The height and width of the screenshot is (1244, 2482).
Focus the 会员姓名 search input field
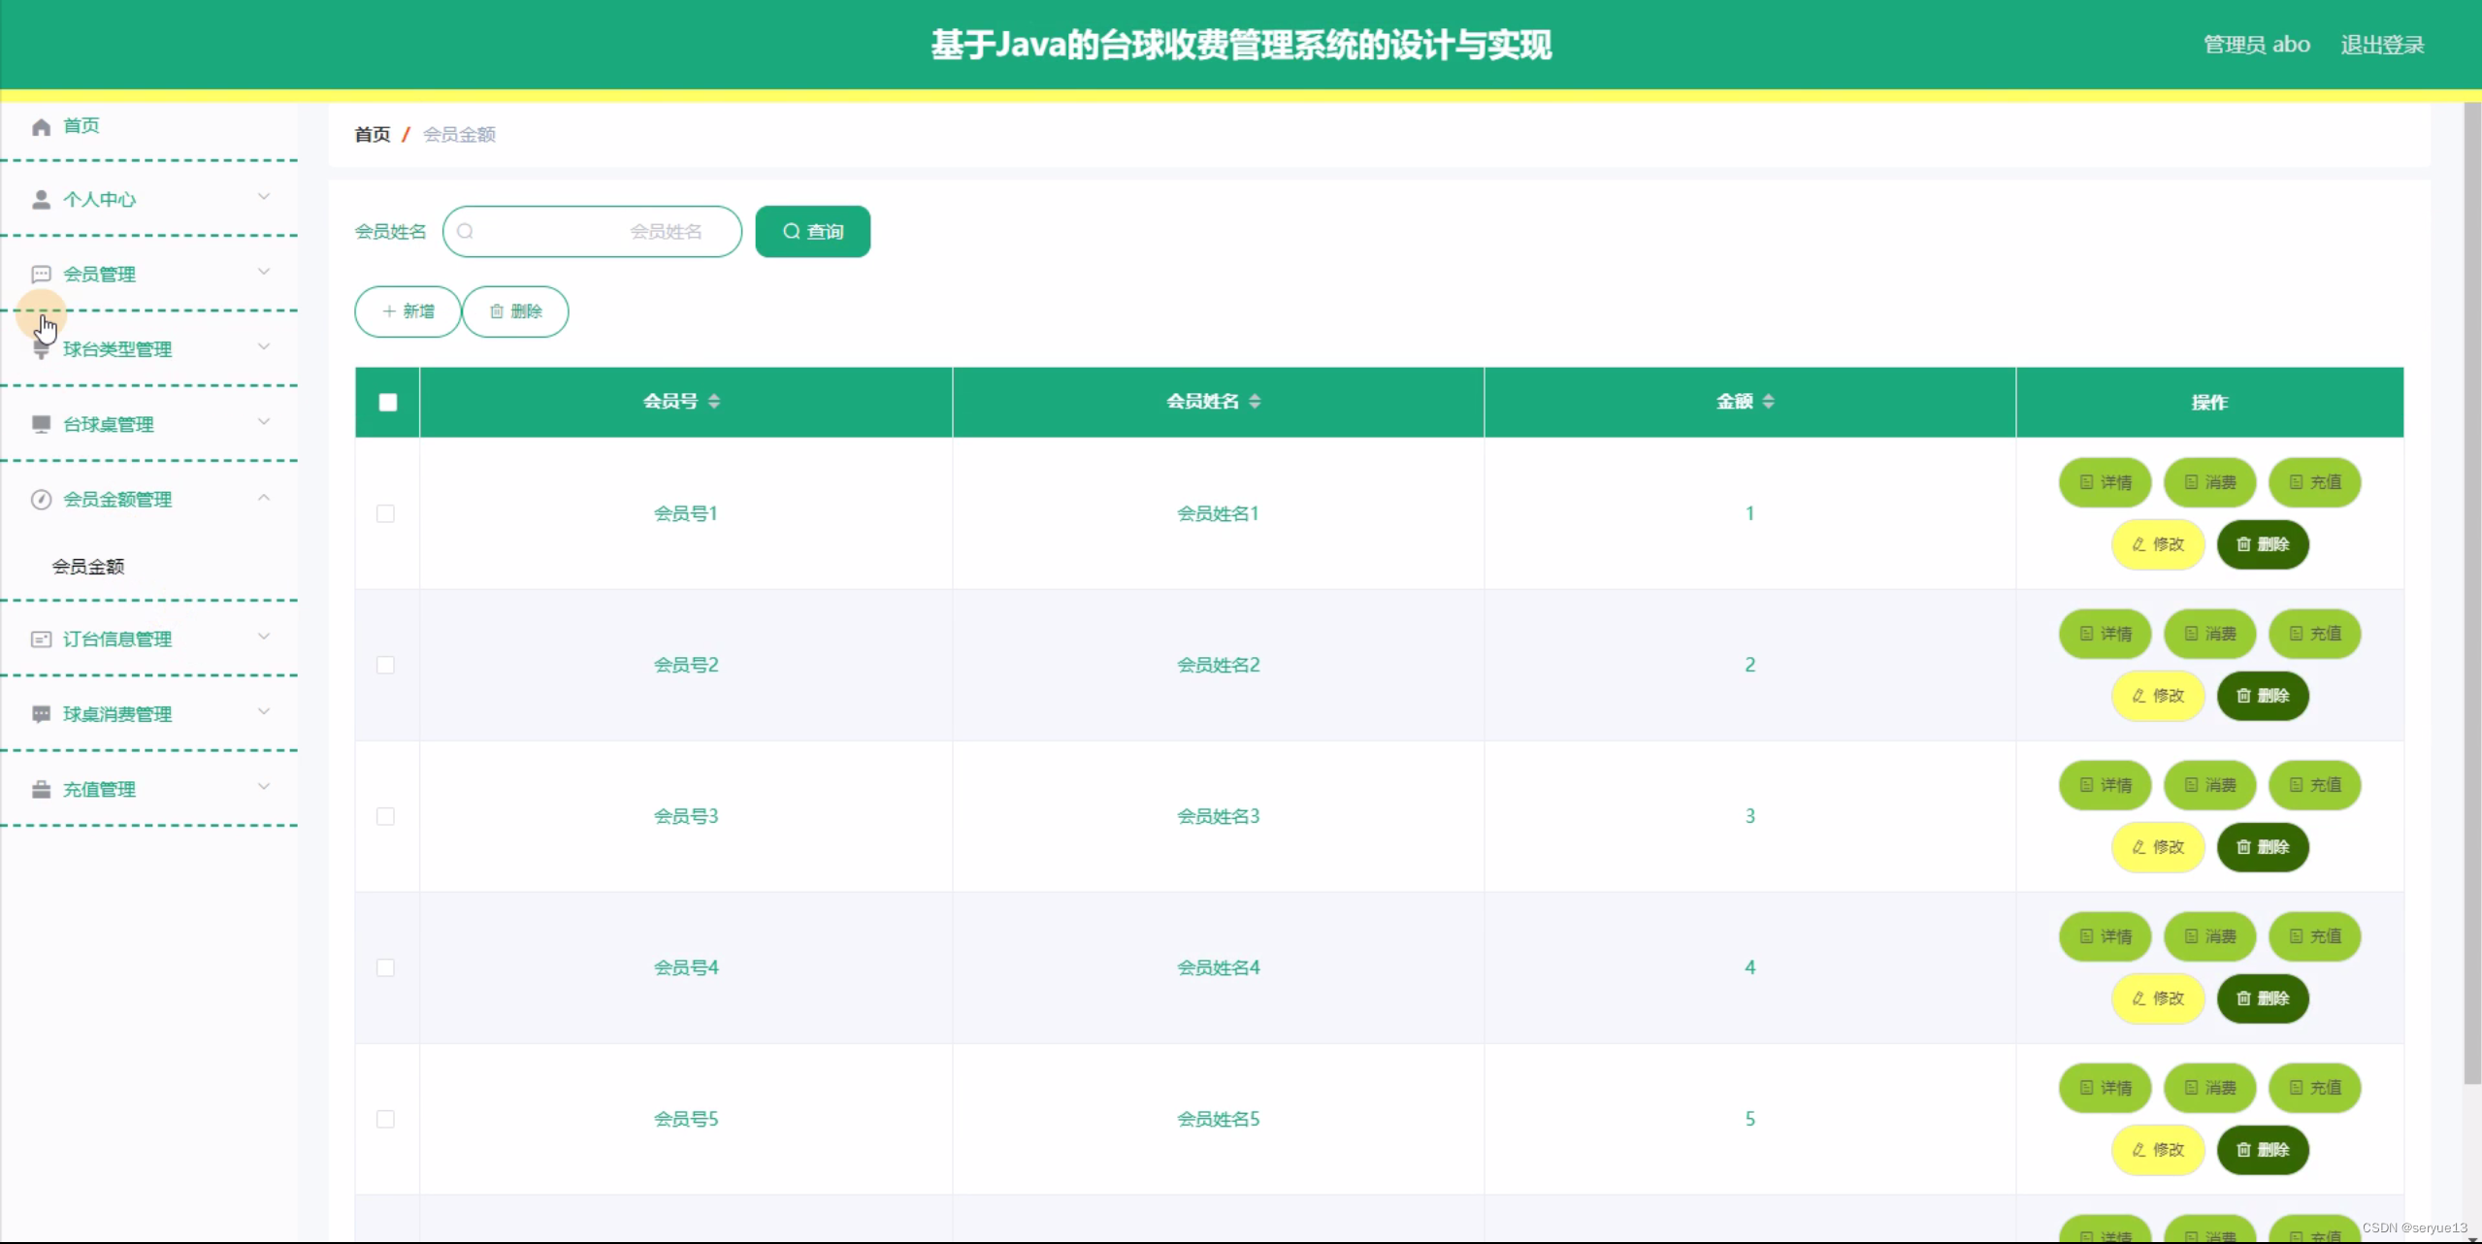coord(592,232)
